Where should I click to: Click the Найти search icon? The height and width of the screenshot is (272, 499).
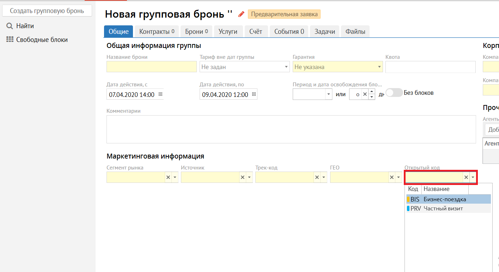pyautogui.click(x=10, y=26)
